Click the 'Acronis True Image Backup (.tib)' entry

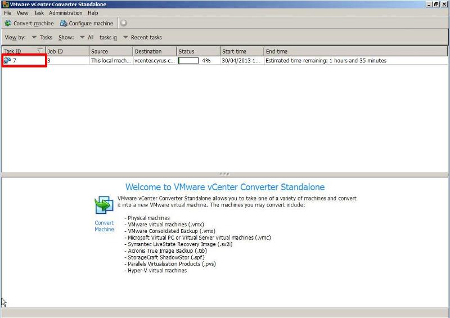tap(167, 250)
